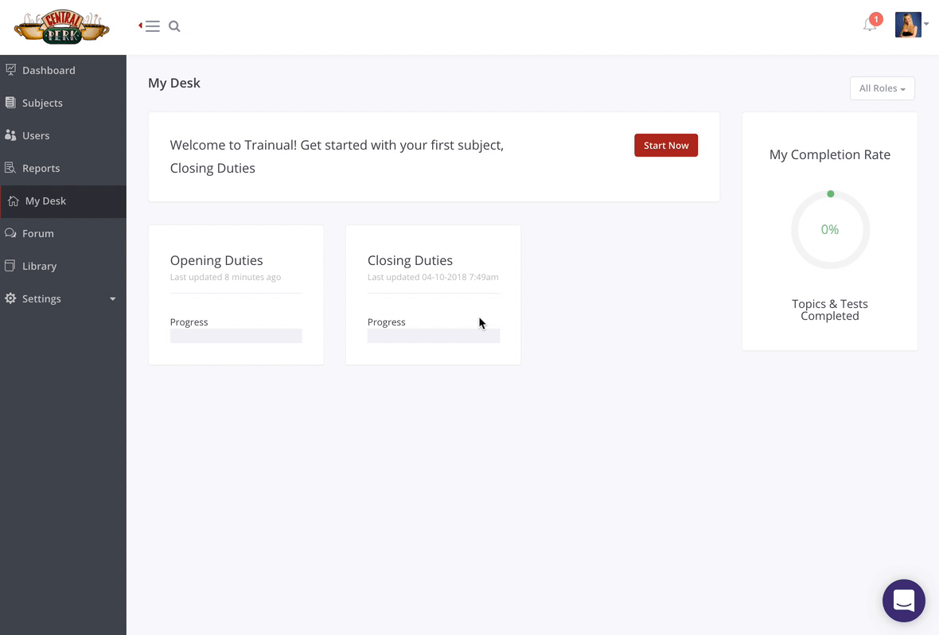Expand the Settings menu chevron

[112, 298]
